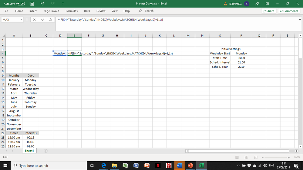Add a new sheet with the plus button
303x170 pixels.
tap(45, 151)
